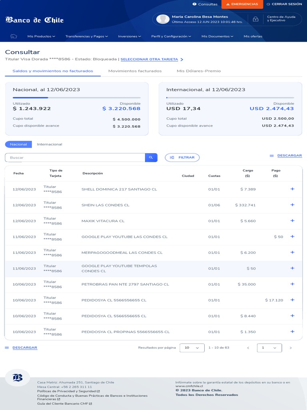The height and width of the screenshot is (410, 307).
Task: Select the Nacional toggle pill
Action: 18,144
